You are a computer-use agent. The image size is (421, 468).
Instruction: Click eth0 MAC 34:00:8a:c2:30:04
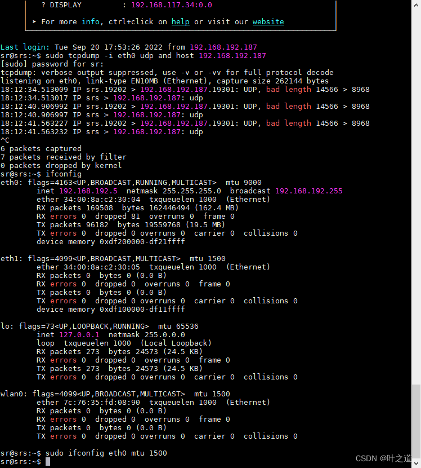click(x=102, y=200)
